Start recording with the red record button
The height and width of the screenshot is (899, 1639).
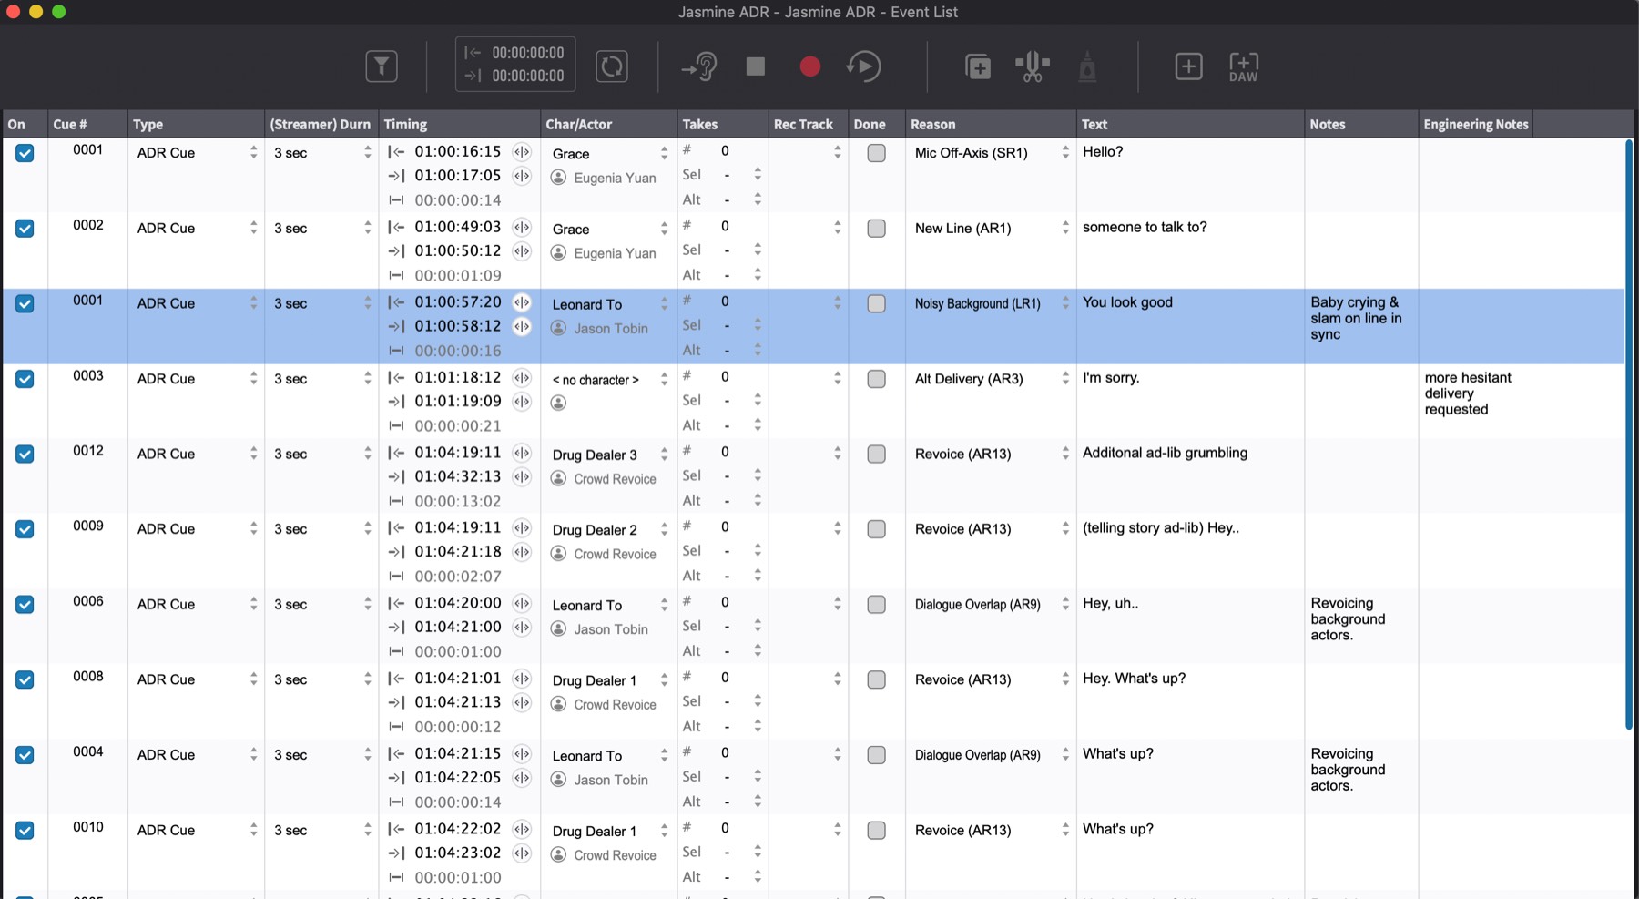(809, 66)
